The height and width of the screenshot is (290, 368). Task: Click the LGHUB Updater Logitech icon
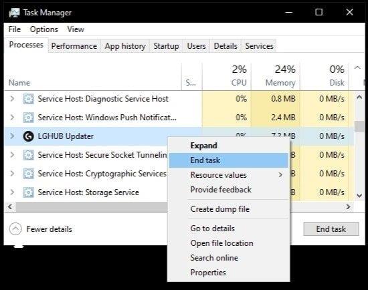[28, 136]
